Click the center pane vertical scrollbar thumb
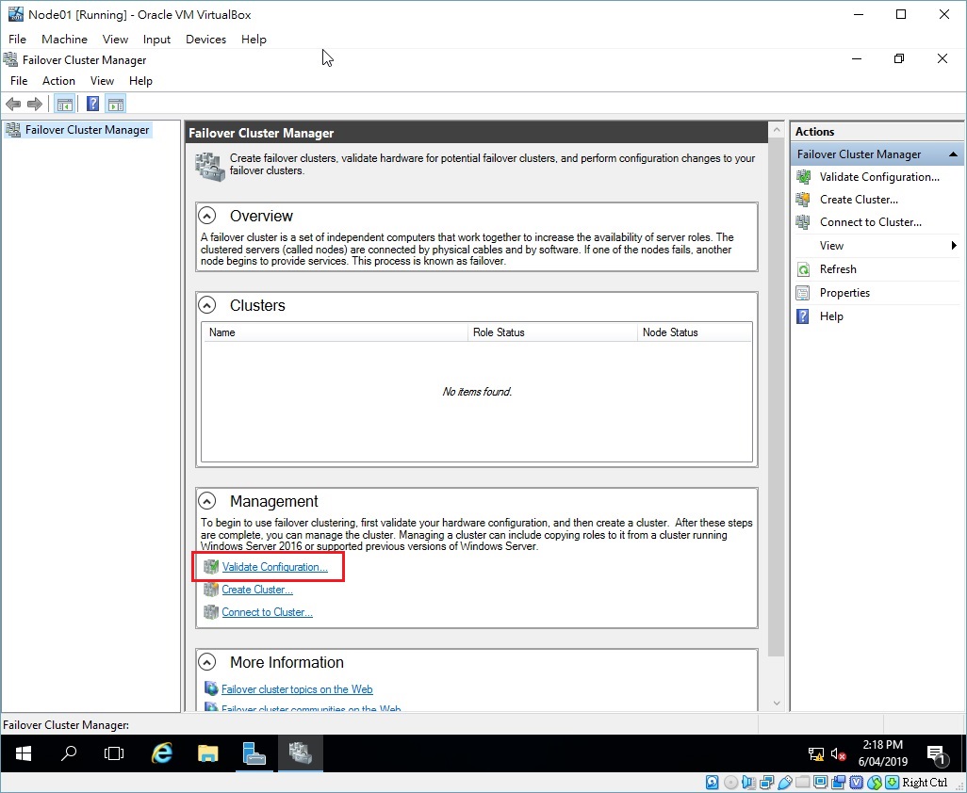Image resolution: width=967 pixels, height=793 pixels. (x=777, y=397)
